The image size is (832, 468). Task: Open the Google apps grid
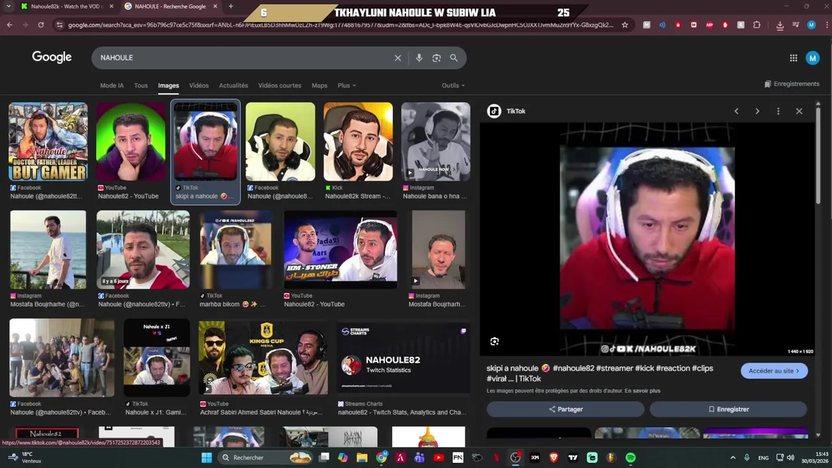click(794, 58)
